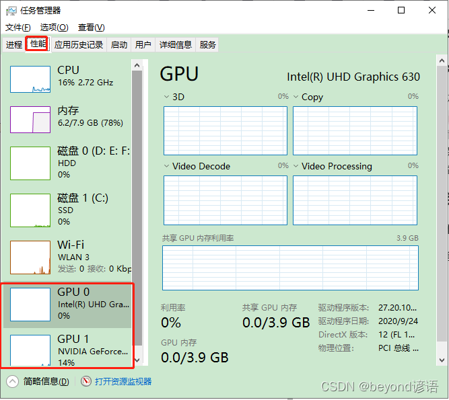This screenshot has width=449, height=400.
Task: Select the CPU usage graph thumbnail
Action: pyautogui.click(x=30, y=79)
